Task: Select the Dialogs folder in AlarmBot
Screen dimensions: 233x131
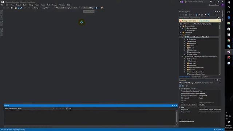Action: [x=191, y=46]
